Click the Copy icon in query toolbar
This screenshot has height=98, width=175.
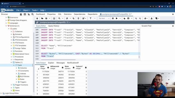tap(67, 19)
